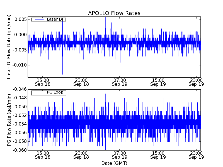Click the '23:00 Sep 19' label under top plot
223x167 pixels.
[196, 82]
